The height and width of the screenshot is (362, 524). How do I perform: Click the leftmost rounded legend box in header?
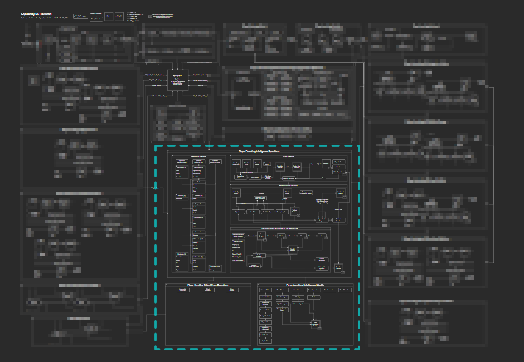pos(80,17)
